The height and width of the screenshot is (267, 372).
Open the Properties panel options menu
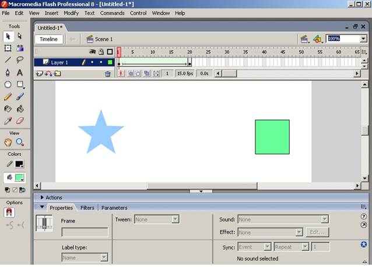click(x=364, y=207)
